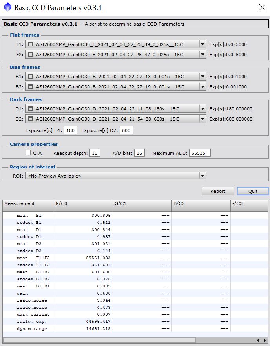Screen dimensions: 270x346
Task: Open the D1 dark frame dropdown
Action: pos(202,109)
